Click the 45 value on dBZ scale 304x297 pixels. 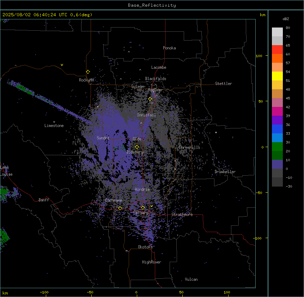[x=288, y=98]
